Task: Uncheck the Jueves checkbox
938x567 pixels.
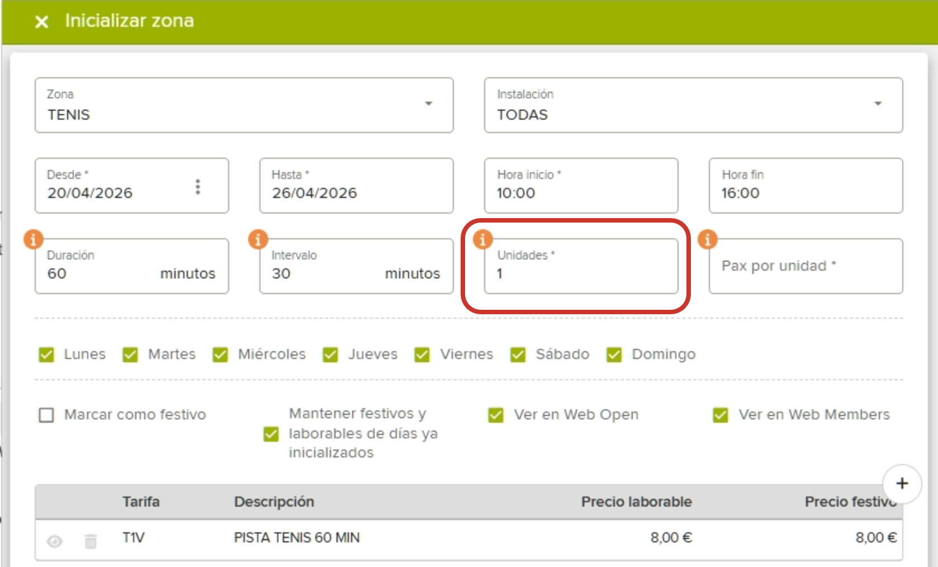Action: tap(330, 355)
